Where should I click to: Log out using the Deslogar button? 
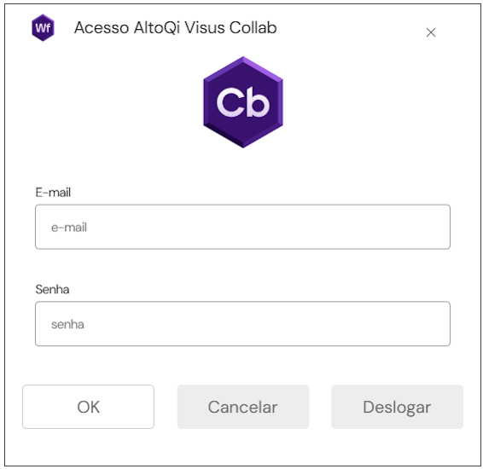pyautogui.click(x=397, y=407)
